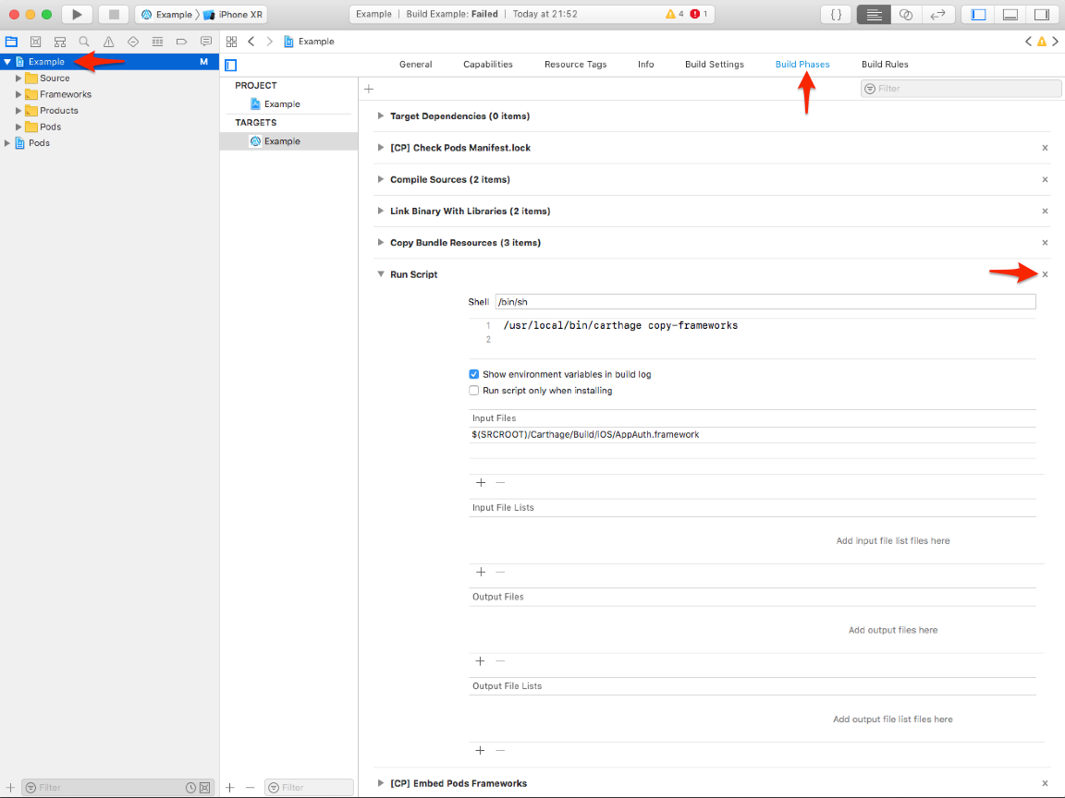Stop the running task with the Stop button
The image size is (1065, 798).
click(114, 14)
